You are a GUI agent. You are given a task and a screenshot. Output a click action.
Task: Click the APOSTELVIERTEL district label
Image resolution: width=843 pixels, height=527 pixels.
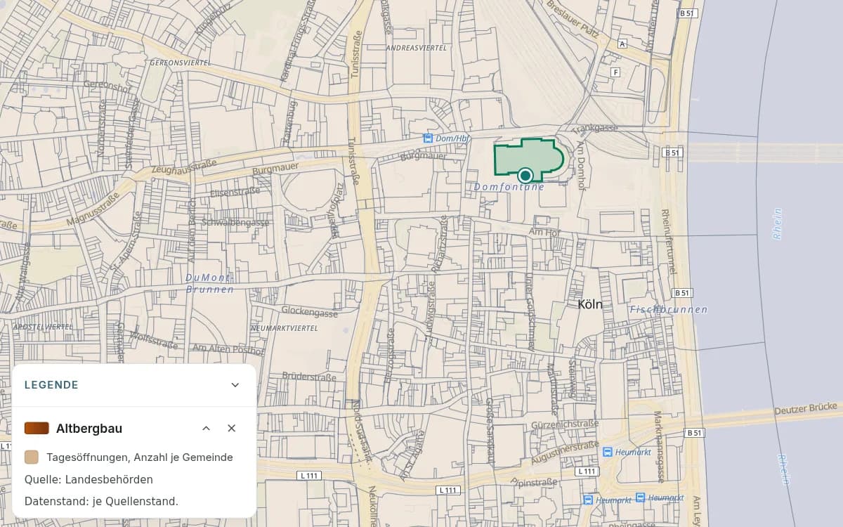pos(43,327)
